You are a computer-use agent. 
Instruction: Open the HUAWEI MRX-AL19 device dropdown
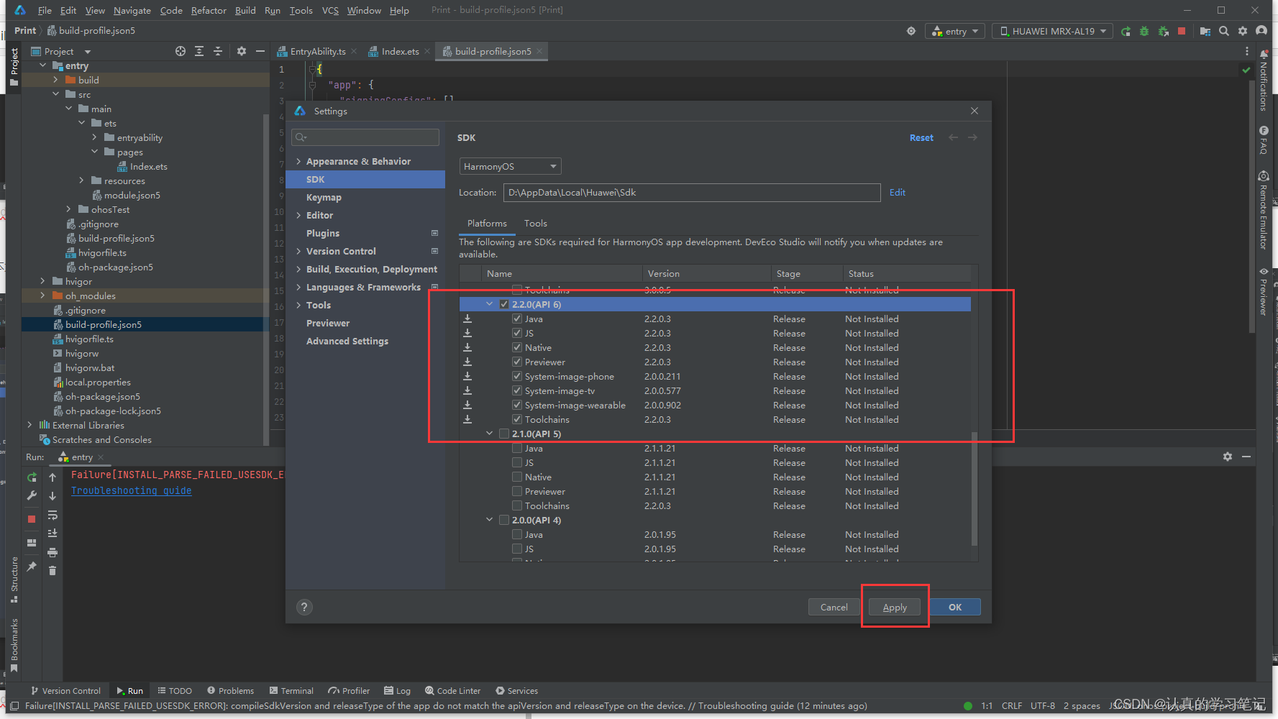click(1052, 31)
